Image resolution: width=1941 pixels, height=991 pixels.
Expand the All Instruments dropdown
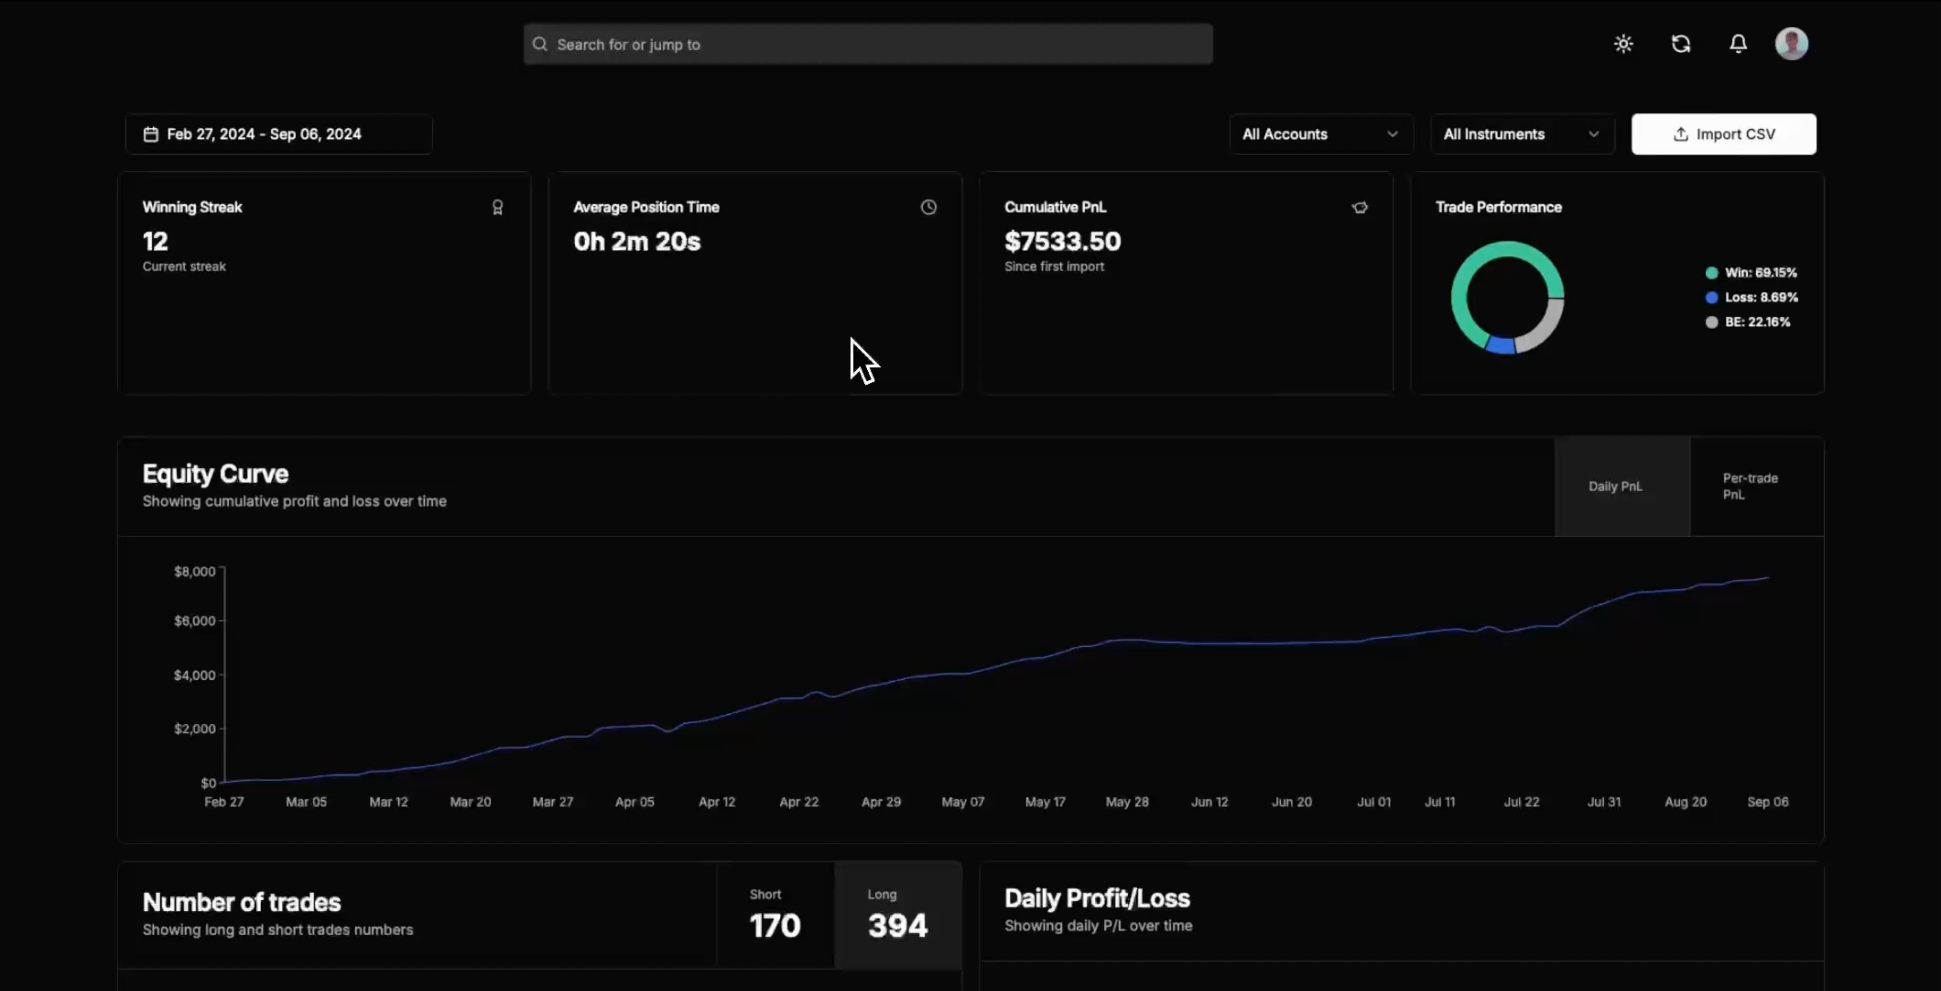coord(1522,134)
